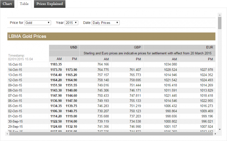Select the 09-Oct-15 date cell
The width and height of the screenshot is (227, 141).
[x=15, y=85]
